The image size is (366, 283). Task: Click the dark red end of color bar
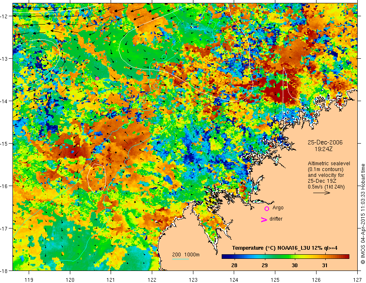[x=347, y=257]
